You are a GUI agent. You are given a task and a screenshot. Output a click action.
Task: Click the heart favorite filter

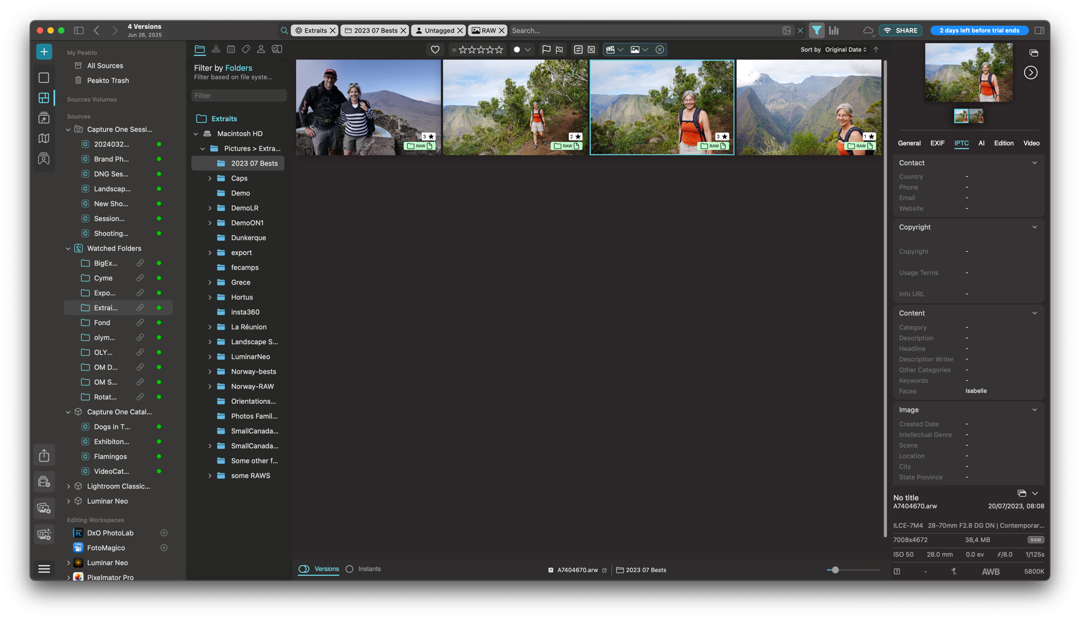(x=435, y=49)
